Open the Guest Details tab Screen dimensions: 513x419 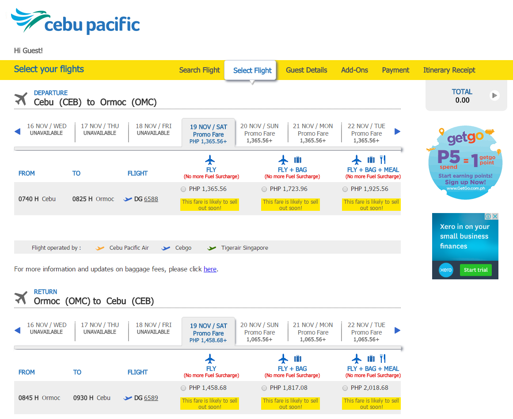tap(306, 70)
